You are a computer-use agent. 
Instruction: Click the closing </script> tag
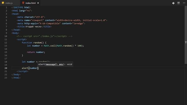pos(22,71)
